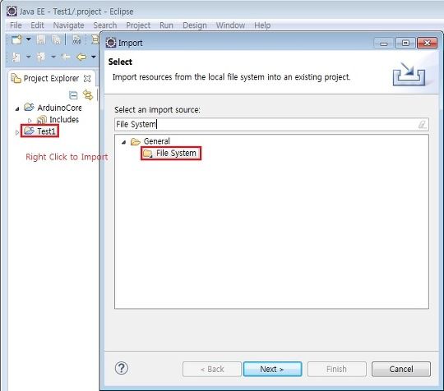Select File System import source
The height and width of the screenshot is (391, 444).
171,154
